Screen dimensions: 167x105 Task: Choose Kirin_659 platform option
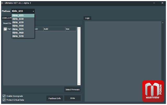[x=23, y=22]
